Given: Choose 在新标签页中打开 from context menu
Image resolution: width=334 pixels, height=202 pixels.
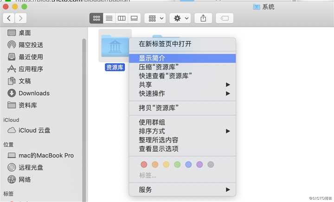Looking at the screenshot, I should point(182,44).
